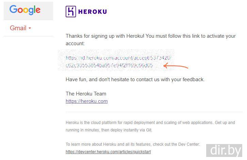This screenshot has width=247, height=160.
Task: Click the Heroku cloud platform description paragraph
Action: click(150, 126)
